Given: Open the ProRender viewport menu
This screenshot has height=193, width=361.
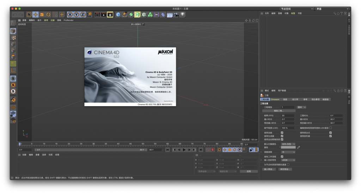Looking at the screenshot, I should click(x=69, y=20).
